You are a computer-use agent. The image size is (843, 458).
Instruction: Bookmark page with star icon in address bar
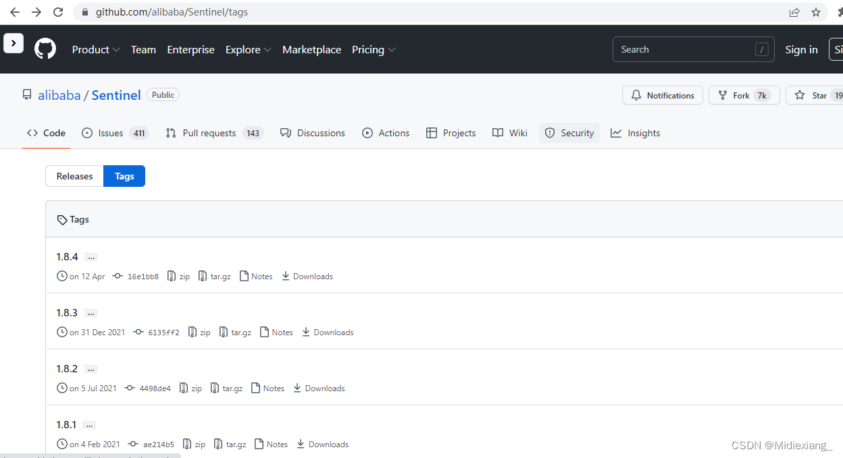816,12
